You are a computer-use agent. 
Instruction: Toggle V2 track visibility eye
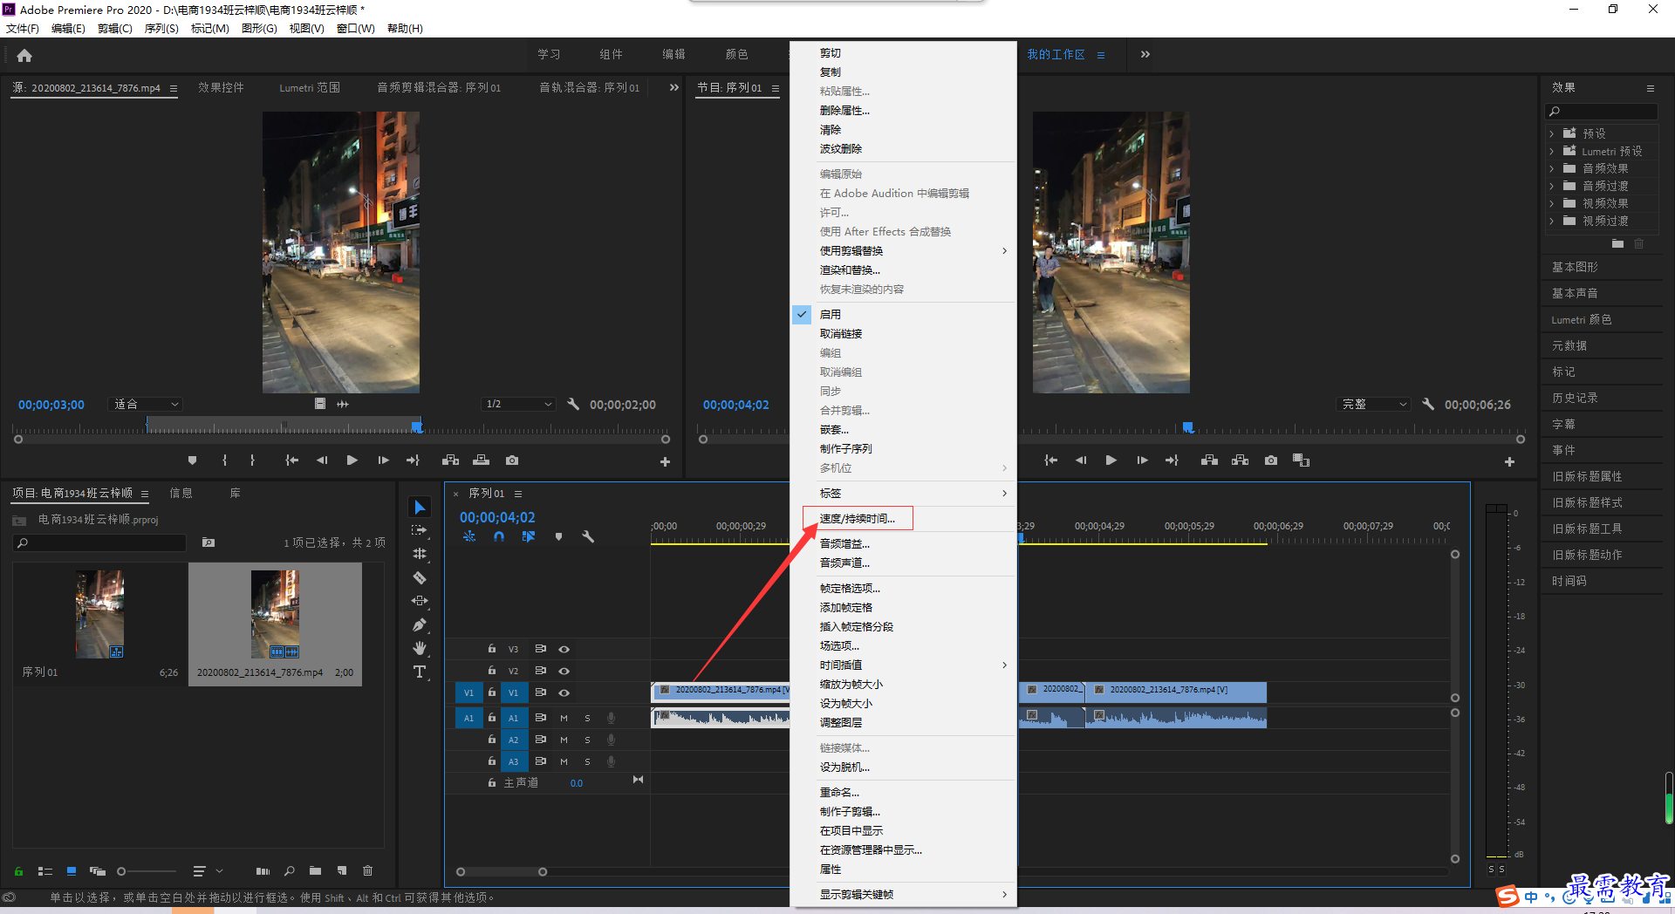coord(564,671)
